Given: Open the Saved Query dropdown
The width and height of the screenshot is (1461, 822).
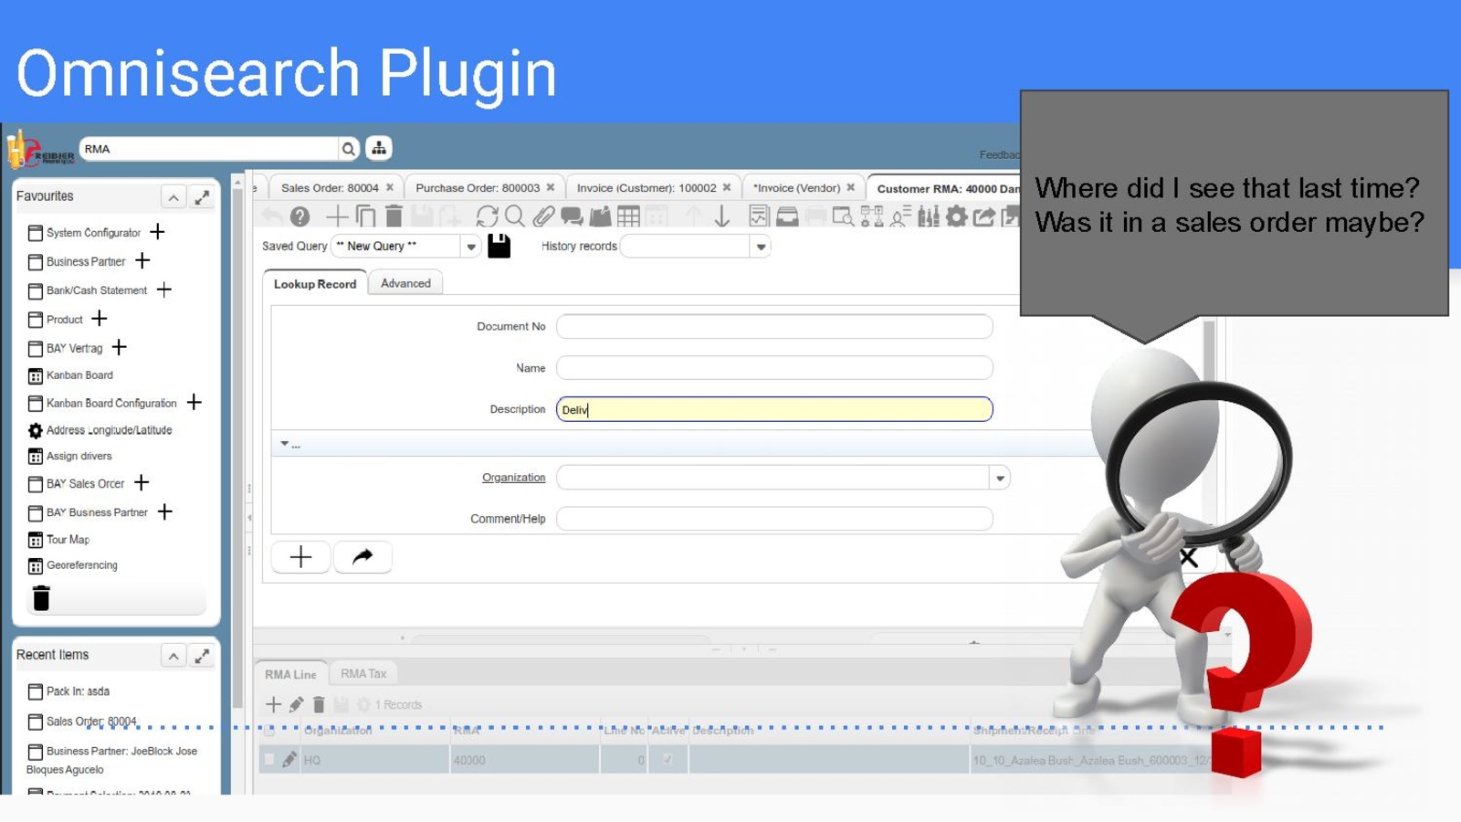Looking at the screenshot, I should coord(471,247).
